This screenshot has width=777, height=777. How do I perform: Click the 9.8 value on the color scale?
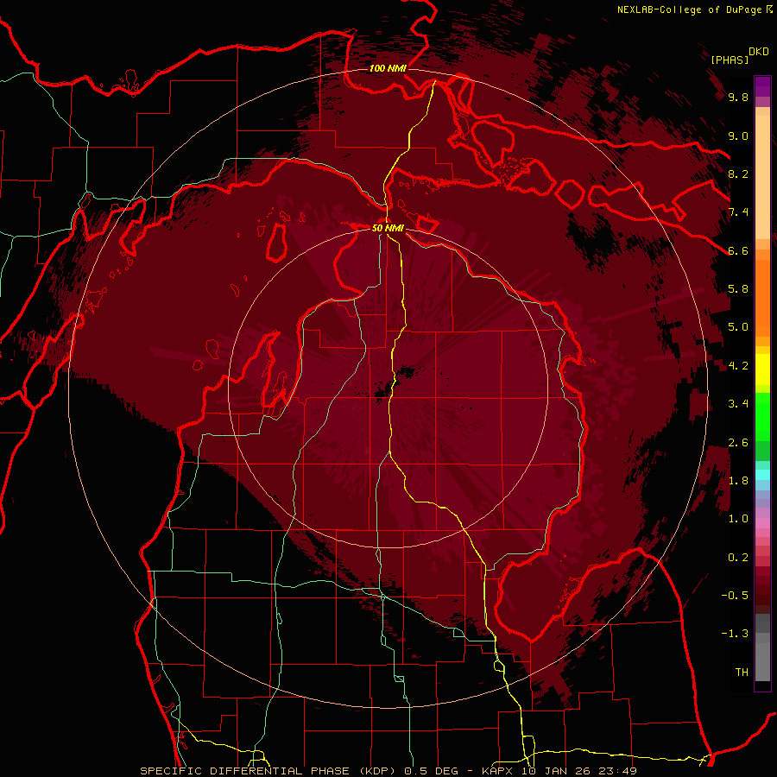[x=738, y=97]
